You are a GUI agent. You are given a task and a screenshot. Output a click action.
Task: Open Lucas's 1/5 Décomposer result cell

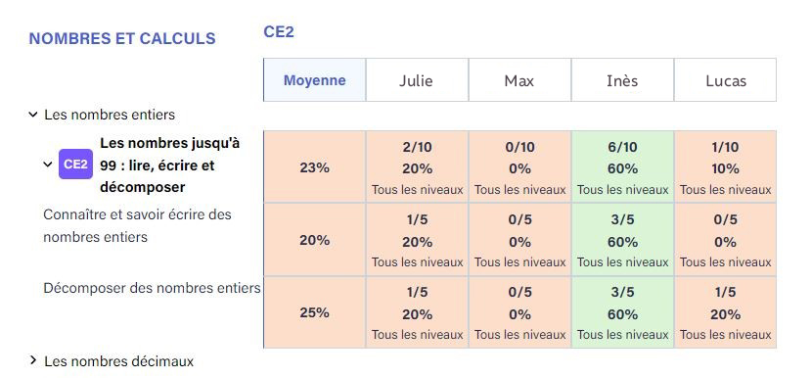[725, 312]
